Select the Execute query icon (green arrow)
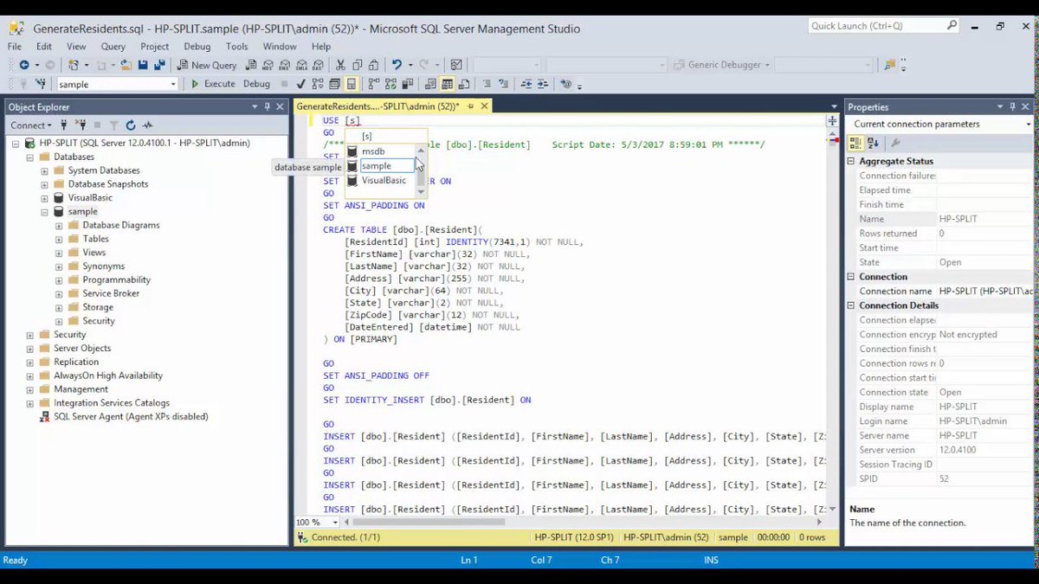 (x=195, y=83)
